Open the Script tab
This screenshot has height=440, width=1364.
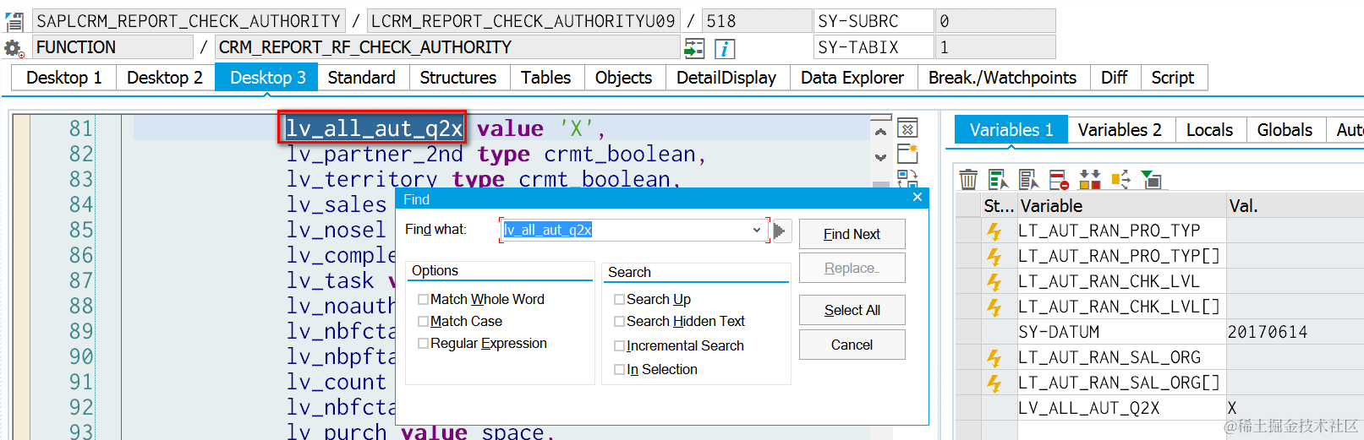tap(1173, 78)
